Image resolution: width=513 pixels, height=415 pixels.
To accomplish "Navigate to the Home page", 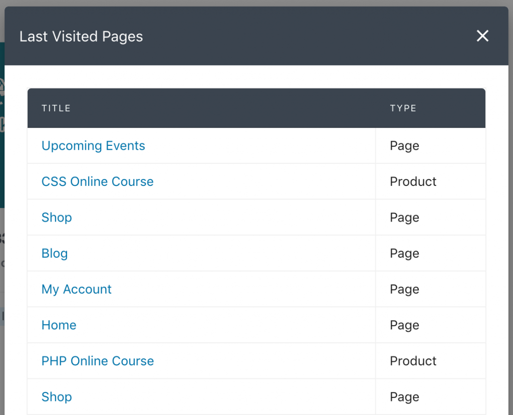I will coord(59,325).
